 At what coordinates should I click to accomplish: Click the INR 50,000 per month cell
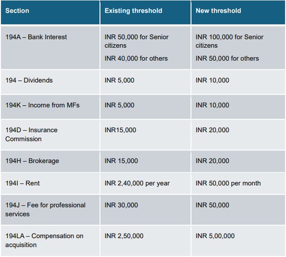coord(228,183)
